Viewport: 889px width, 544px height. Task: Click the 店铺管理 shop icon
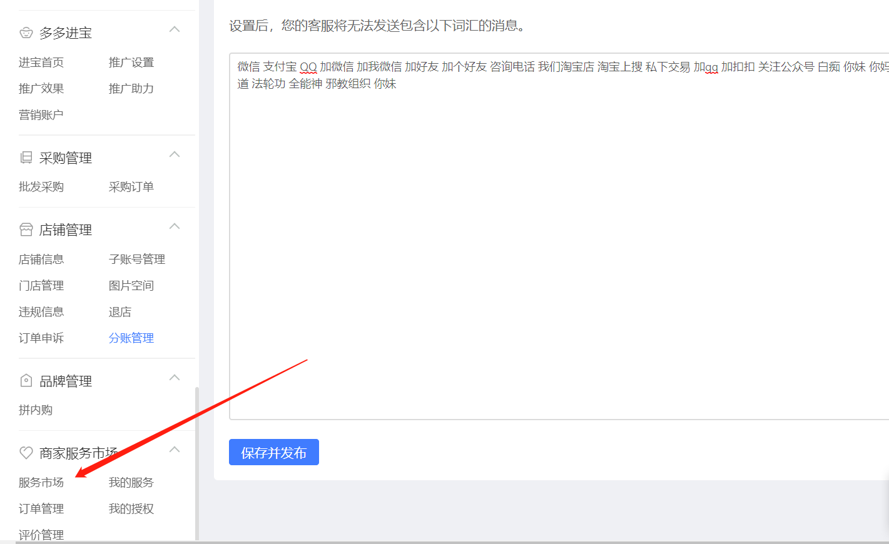26,229
